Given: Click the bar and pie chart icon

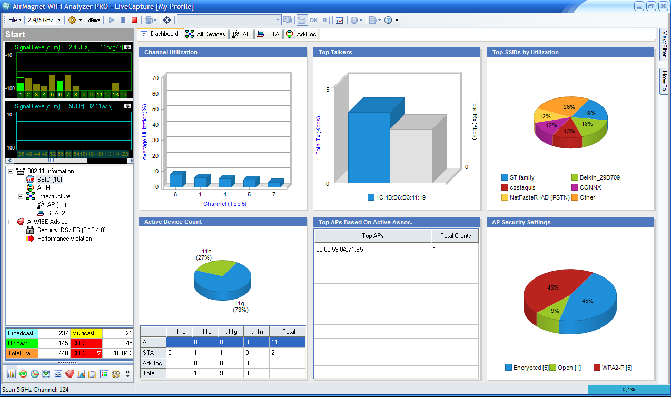Looking at the screenshot, I should click(x=81, y=374).
